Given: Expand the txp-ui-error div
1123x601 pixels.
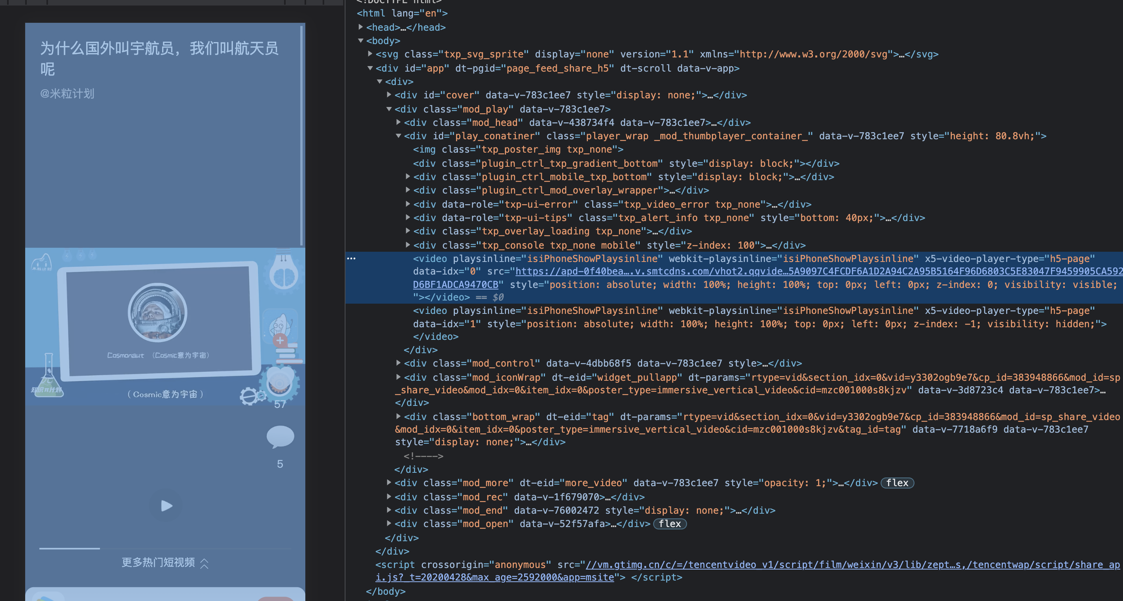Looking at the screenshot, I should pyautogui.click(x=408, y=204).
